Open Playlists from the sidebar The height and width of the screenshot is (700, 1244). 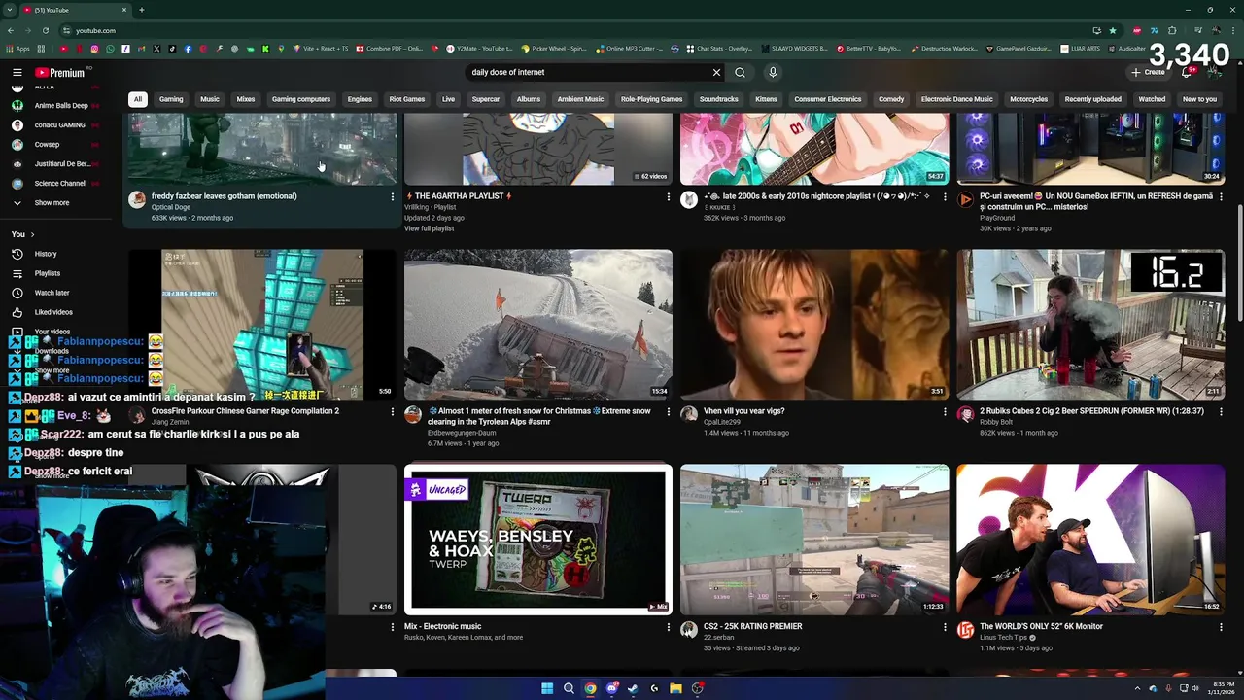[x=48, y=273]
